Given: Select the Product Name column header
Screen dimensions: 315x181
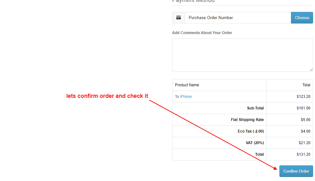Looking at the screenshot, I should [x=187, y=85].
